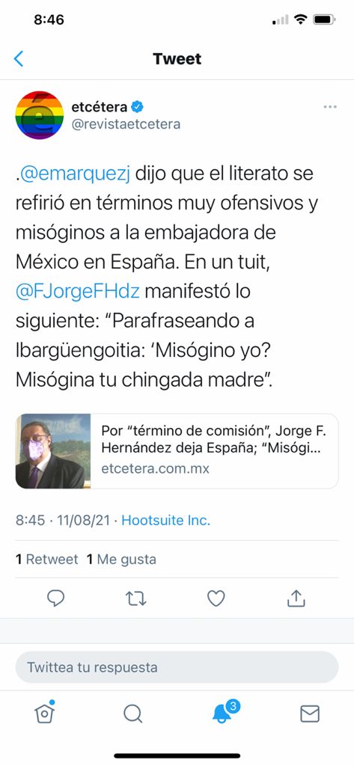Image resolution: width=354 pixels, height=766 pixels.
Task: Tap the back arrow chevron
Action: point(19,58)
